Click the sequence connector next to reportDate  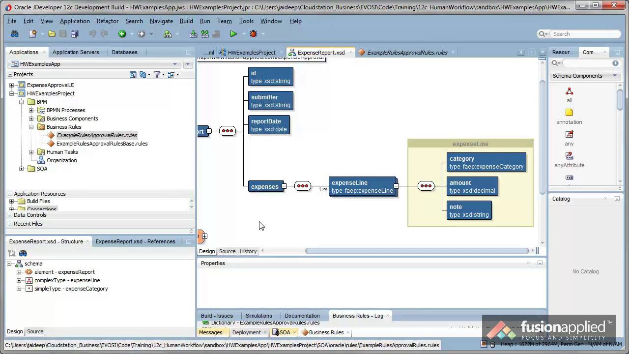pos(227,131)
